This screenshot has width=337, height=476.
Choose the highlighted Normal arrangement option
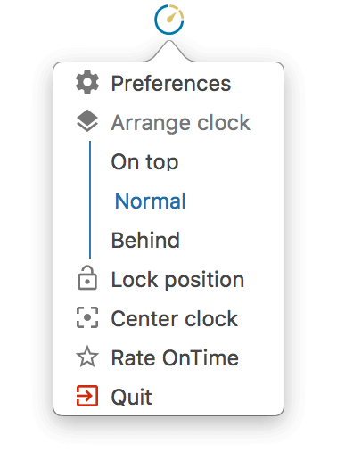(151, 201)
